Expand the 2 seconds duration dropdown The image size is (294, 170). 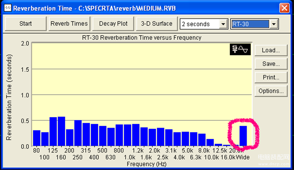pyautogui.click(x=223, y=24)
